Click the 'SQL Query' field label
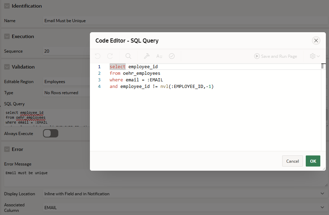 coord(14,104)
